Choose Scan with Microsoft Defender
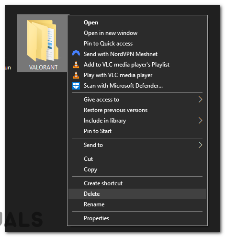225x237 pixels. (137, 86)
